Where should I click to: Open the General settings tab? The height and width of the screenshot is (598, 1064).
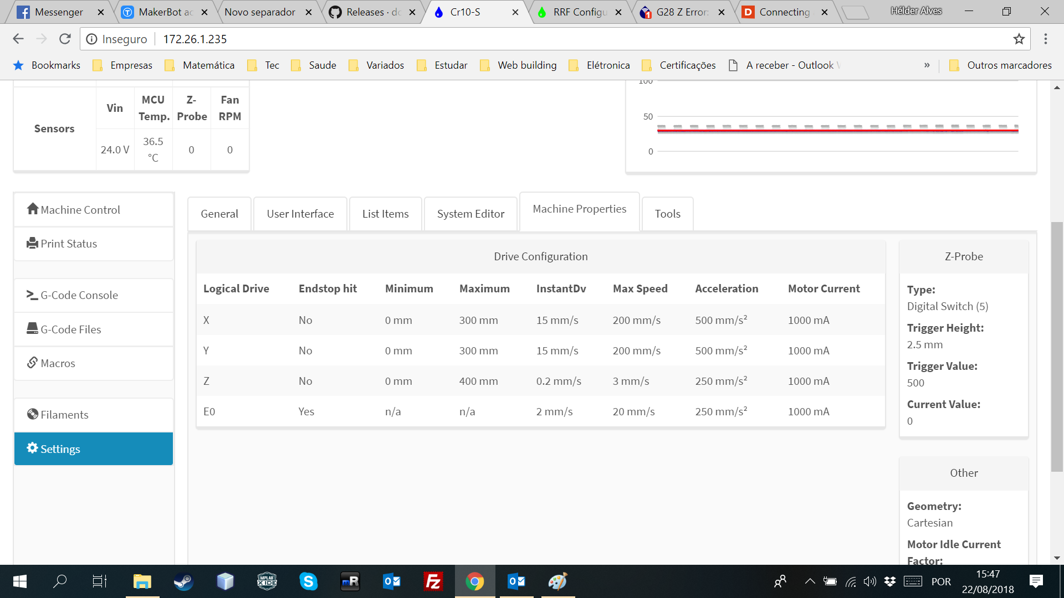pos(219,213)
